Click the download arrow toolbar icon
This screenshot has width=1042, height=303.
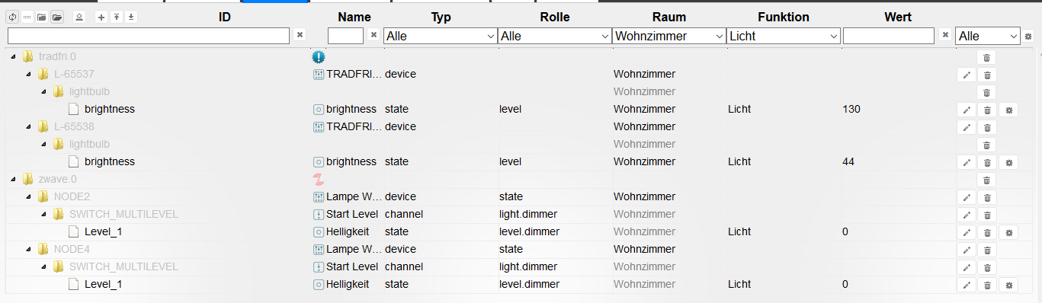[x=131, y=17]
